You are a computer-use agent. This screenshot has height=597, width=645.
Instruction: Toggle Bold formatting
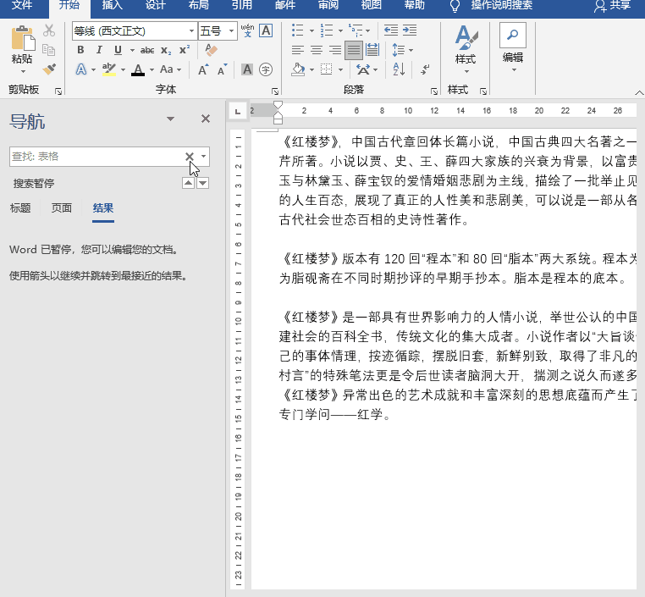80,50
